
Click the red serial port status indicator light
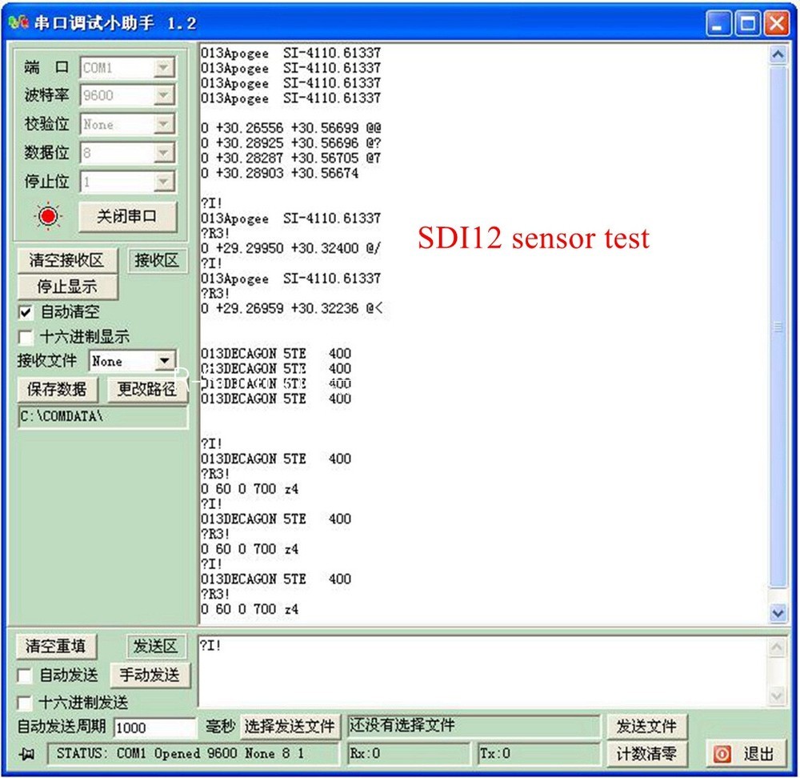coord(48,216)
